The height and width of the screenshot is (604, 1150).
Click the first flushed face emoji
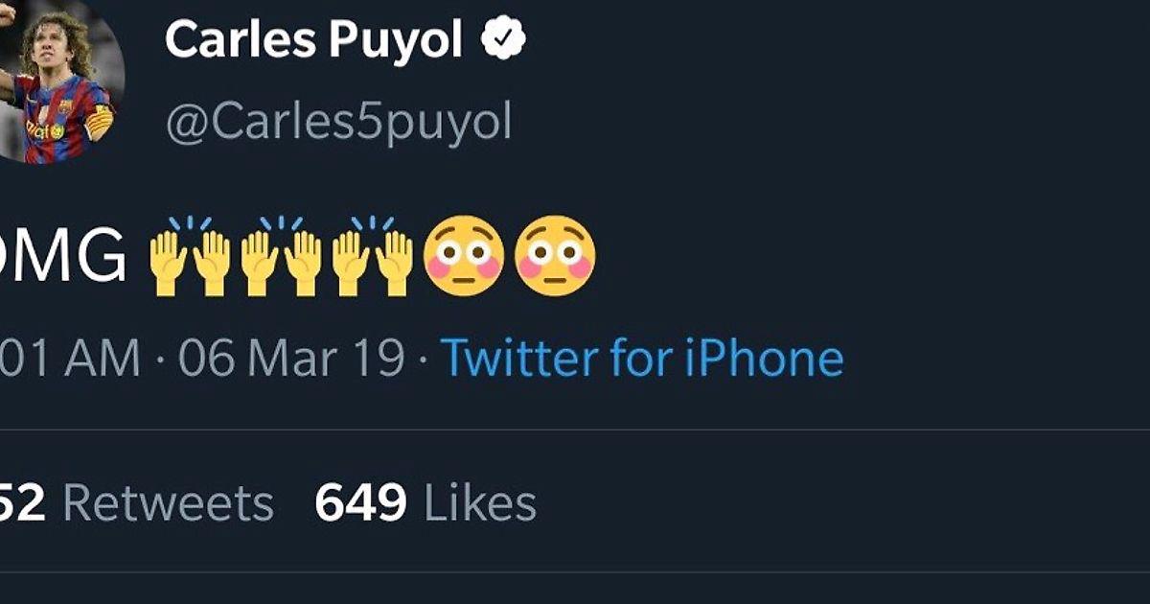point(464,256)
